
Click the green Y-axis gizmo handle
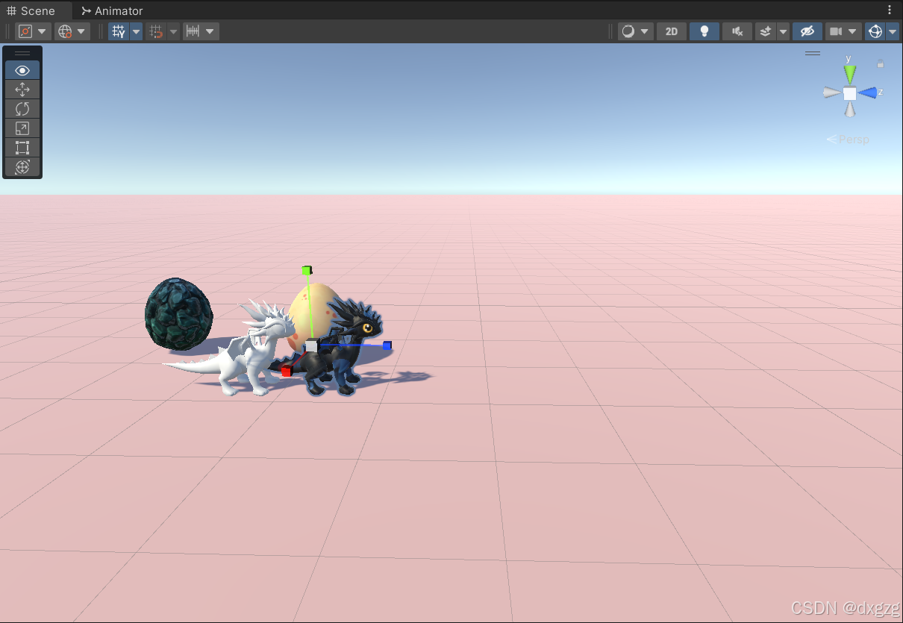pos(306,270)
